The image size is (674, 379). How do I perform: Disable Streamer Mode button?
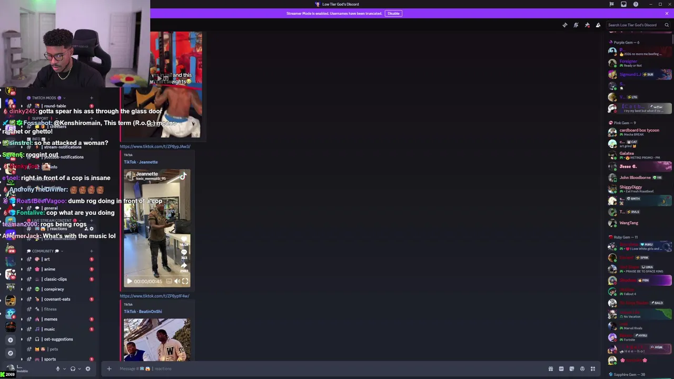click(393, 13)
